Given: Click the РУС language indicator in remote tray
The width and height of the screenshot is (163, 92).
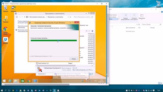Looking at the screenshot, I should (96, 81).
